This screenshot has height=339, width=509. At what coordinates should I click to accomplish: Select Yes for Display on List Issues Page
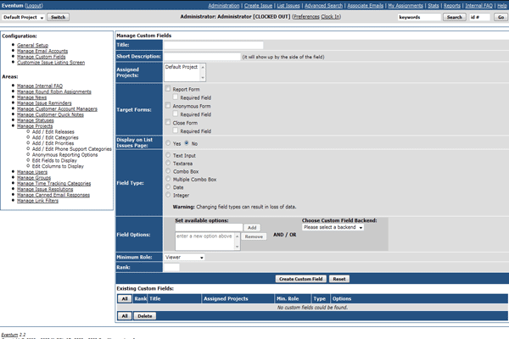168,143
